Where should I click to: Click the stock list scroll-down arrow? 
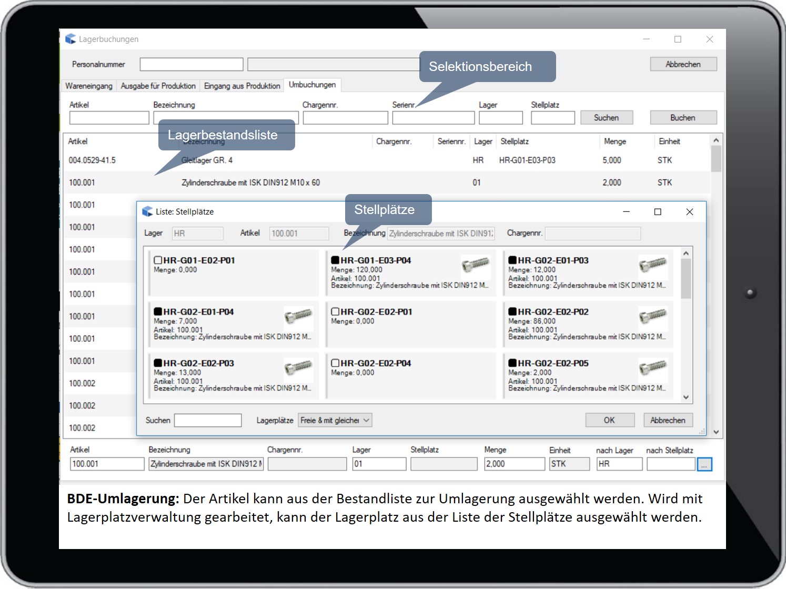[716, 432]
